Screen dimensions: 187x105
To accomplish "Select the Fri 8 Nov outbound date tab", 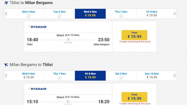I will click(x=152, y=14).
